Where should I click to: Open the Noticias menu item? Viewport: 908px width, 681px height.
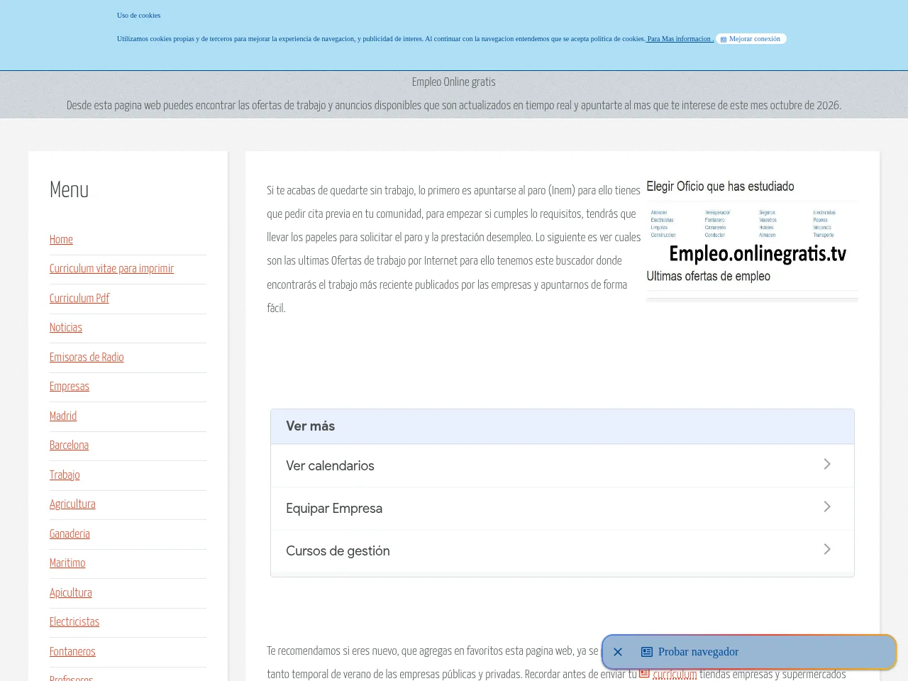[66, 328]
